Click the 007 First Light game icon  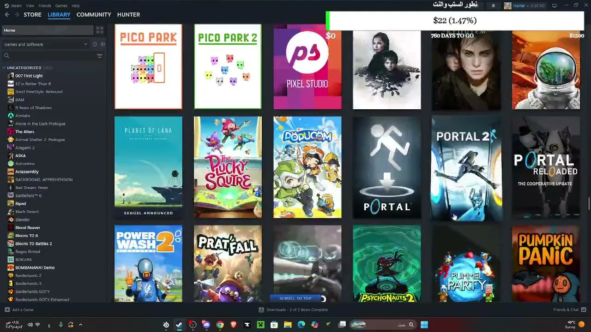[x=11, y=76]
